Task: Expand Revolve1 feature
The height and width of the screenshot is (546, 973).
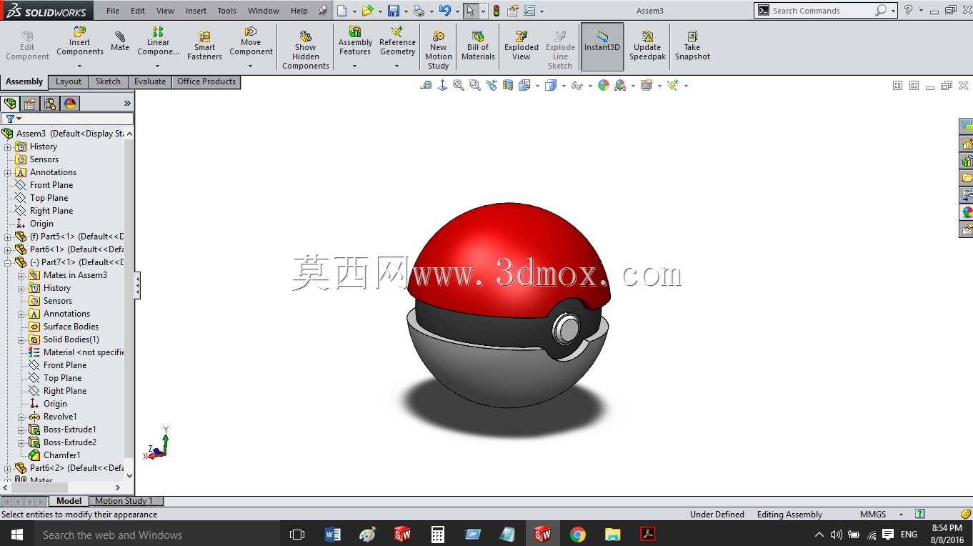Action: [x=21, y=417]
